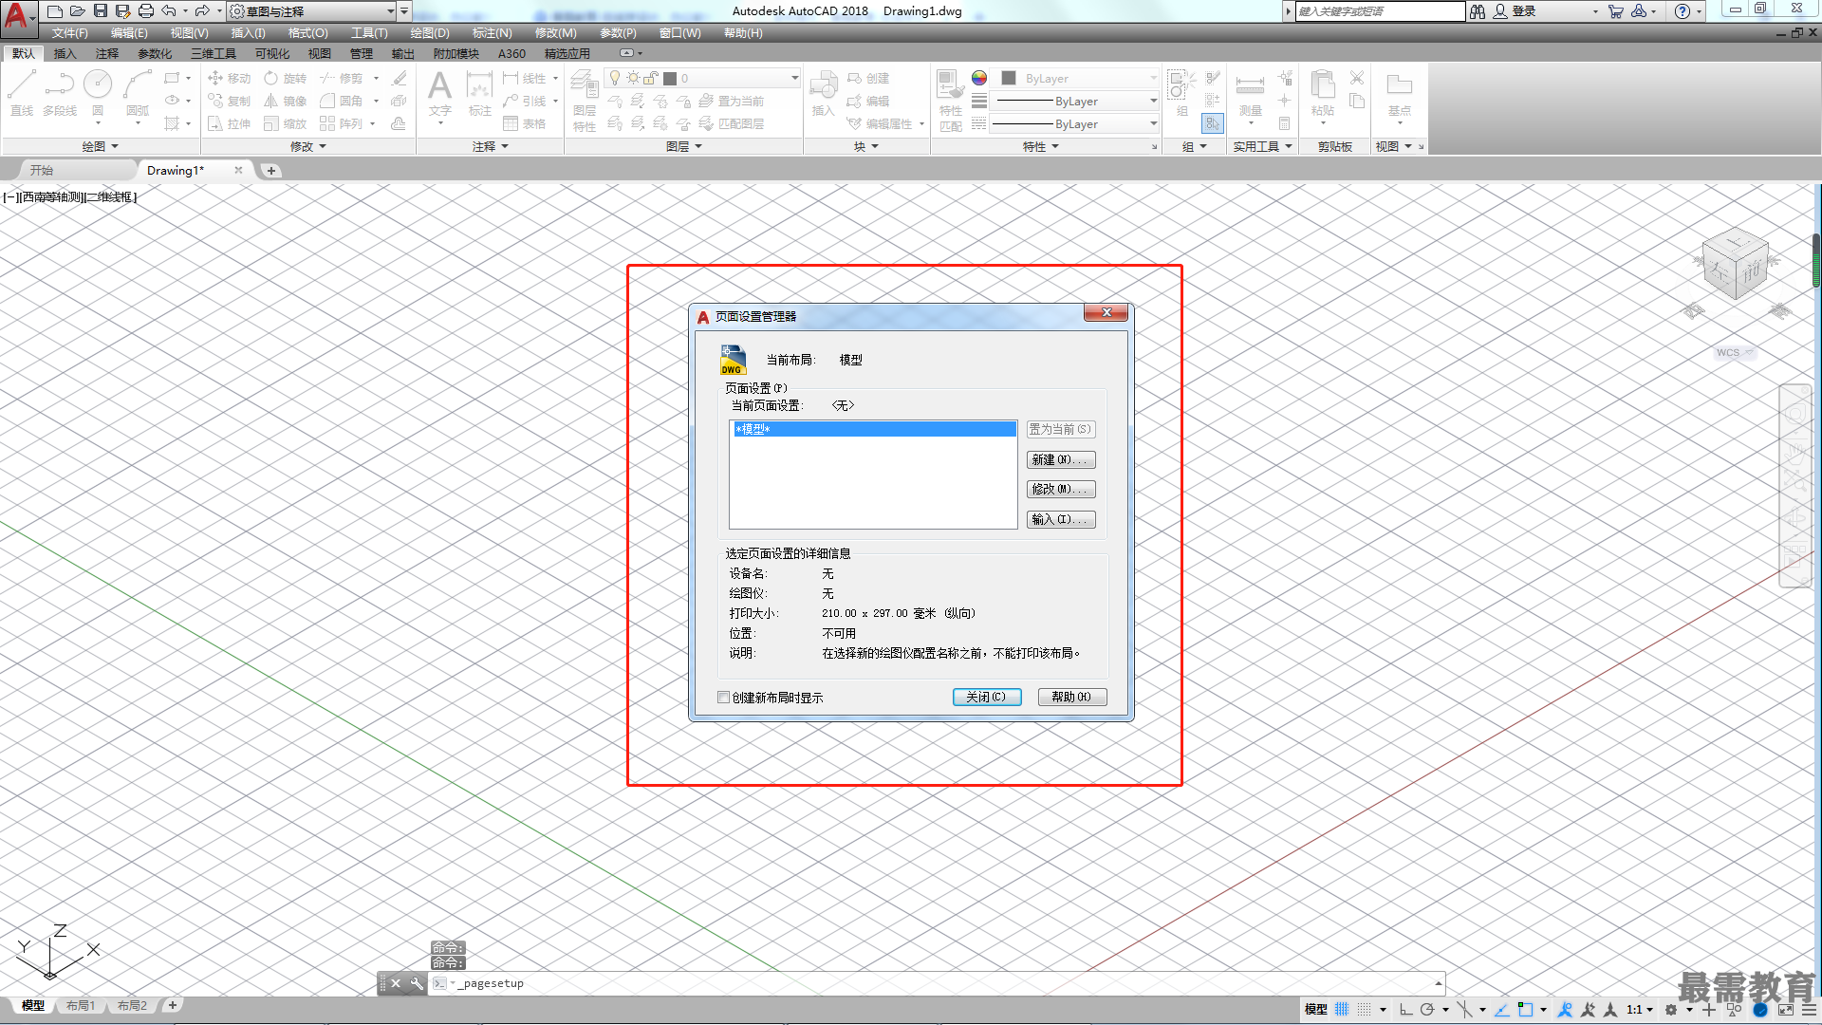Click the Plot/Print icon in quick access toolbar

point(145,11)
